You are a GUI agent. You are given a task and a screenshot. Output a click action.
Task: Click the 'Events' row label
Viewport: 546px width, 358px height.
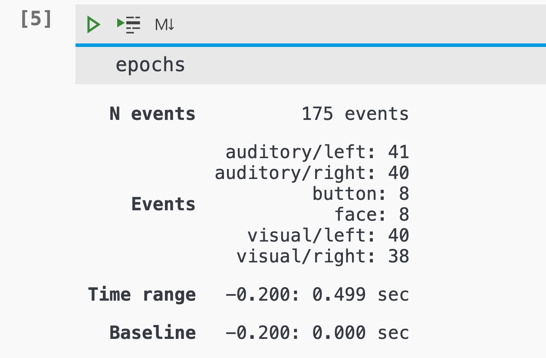(163, 204)
